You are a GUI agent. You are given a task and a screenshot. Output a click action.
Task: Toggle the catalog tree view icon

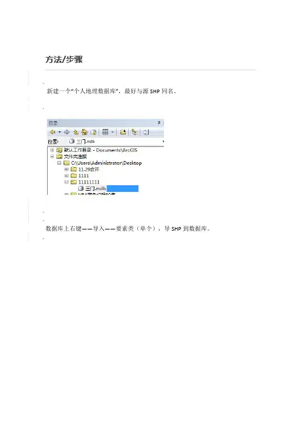[134, 132]
